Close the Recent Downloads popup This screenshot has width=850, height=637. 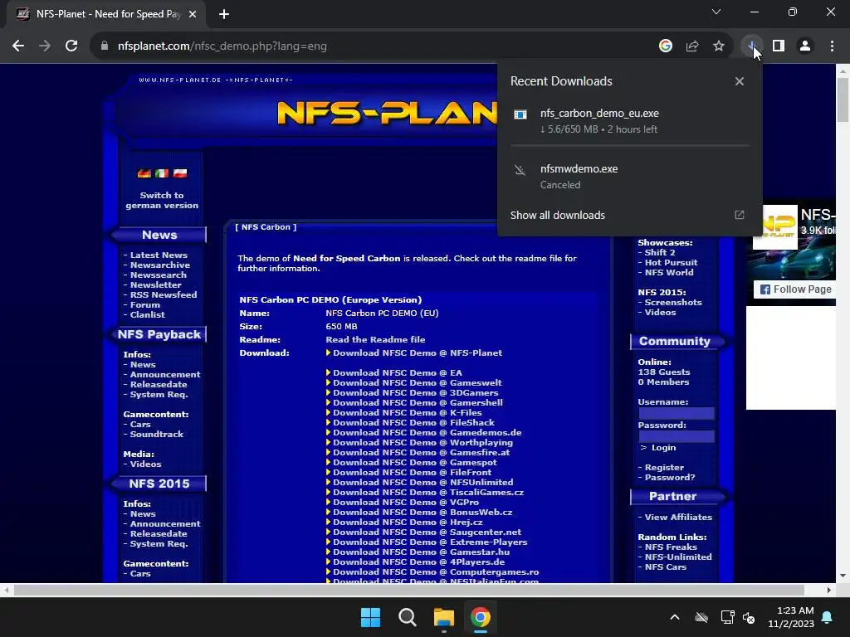click(740, 81)
